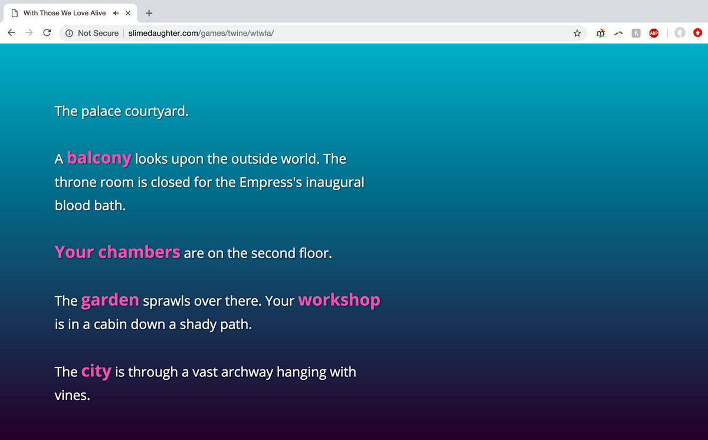Screen dimensions: 708x440
Task: Head to the city link
Action: 97,371
